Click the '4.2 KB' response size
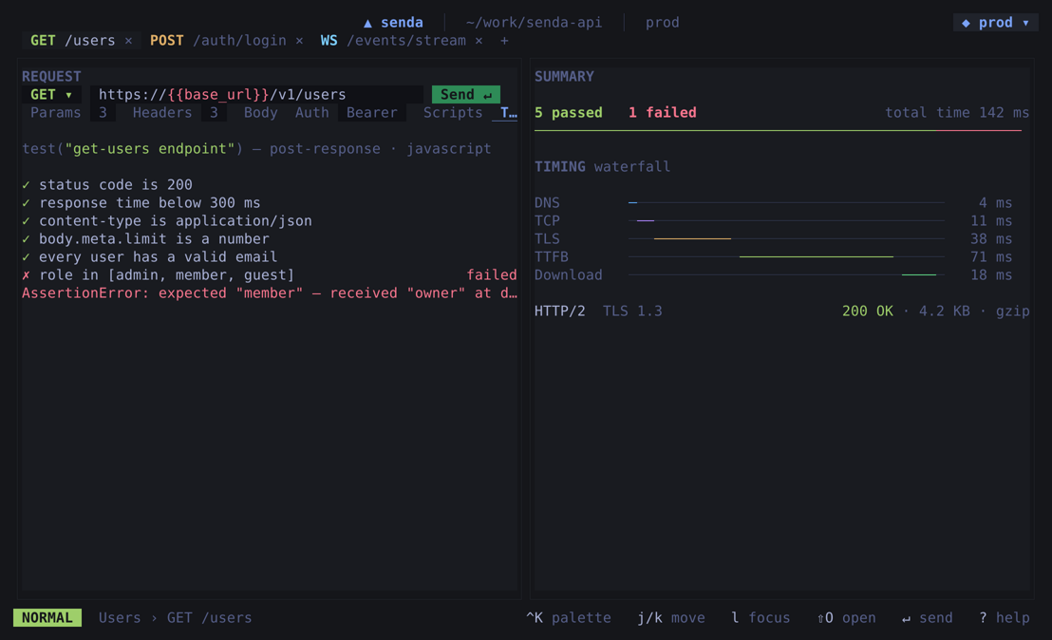Image resolution: width=1052 pixels, height=640 pixels. tap(944, 311)
